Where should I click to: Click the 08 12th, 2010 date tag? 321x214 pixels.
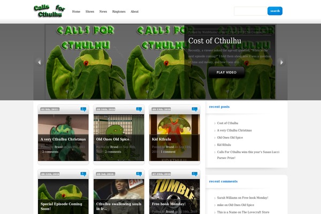click(x=50, y=174)
